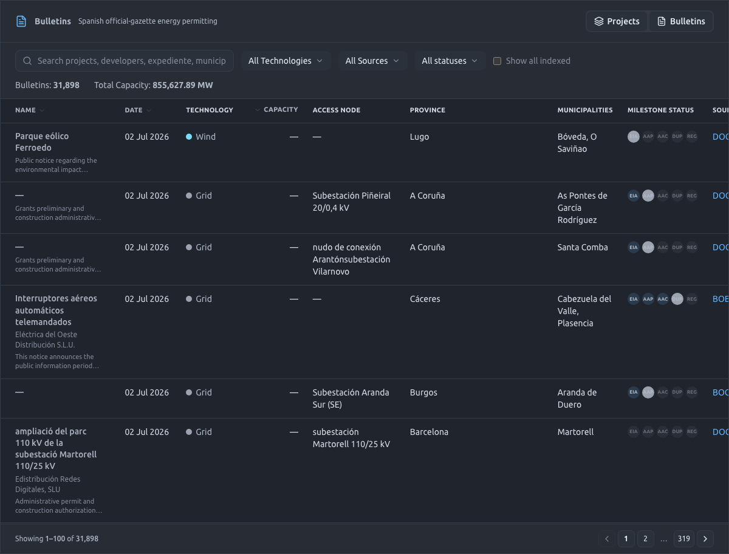Open the BOC source link for Burgos row
This screenshot has height=554, width=729.
coord(720,392)
